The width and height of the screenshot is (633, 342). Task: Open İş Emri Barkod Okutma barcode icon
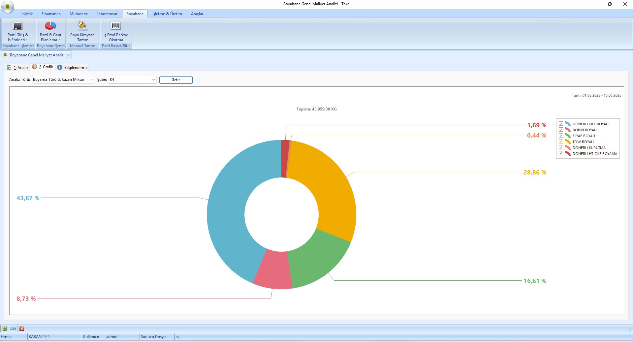pyautogui.click(x=116, y=26)
